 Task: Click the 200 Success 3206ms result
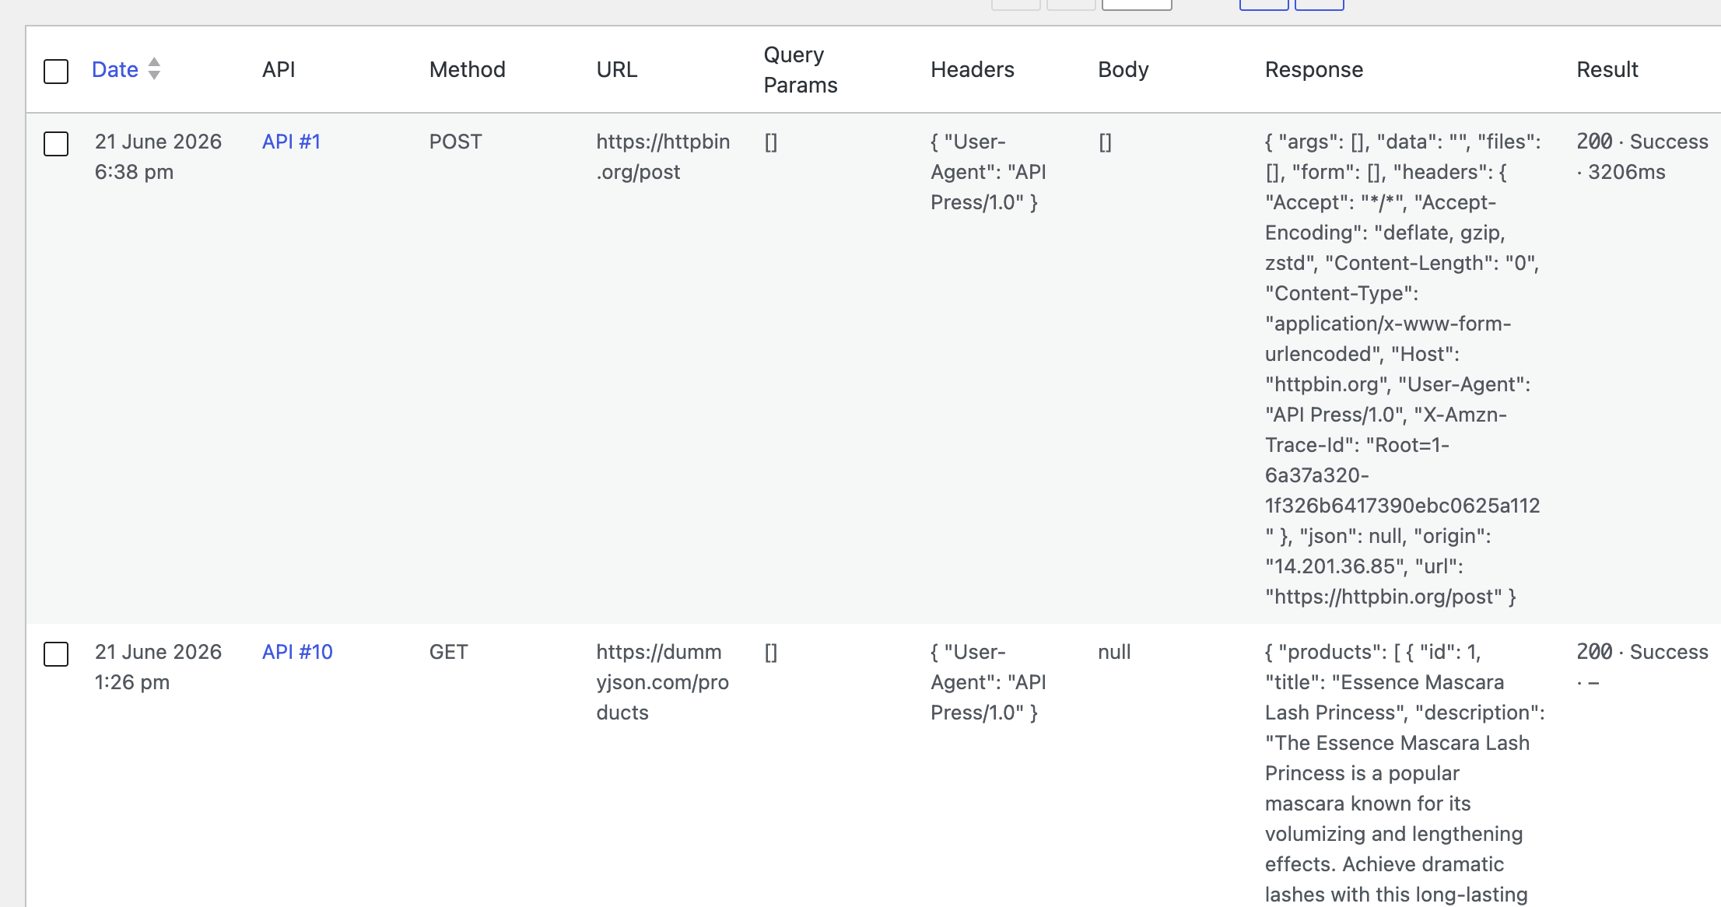point(1642,156)
